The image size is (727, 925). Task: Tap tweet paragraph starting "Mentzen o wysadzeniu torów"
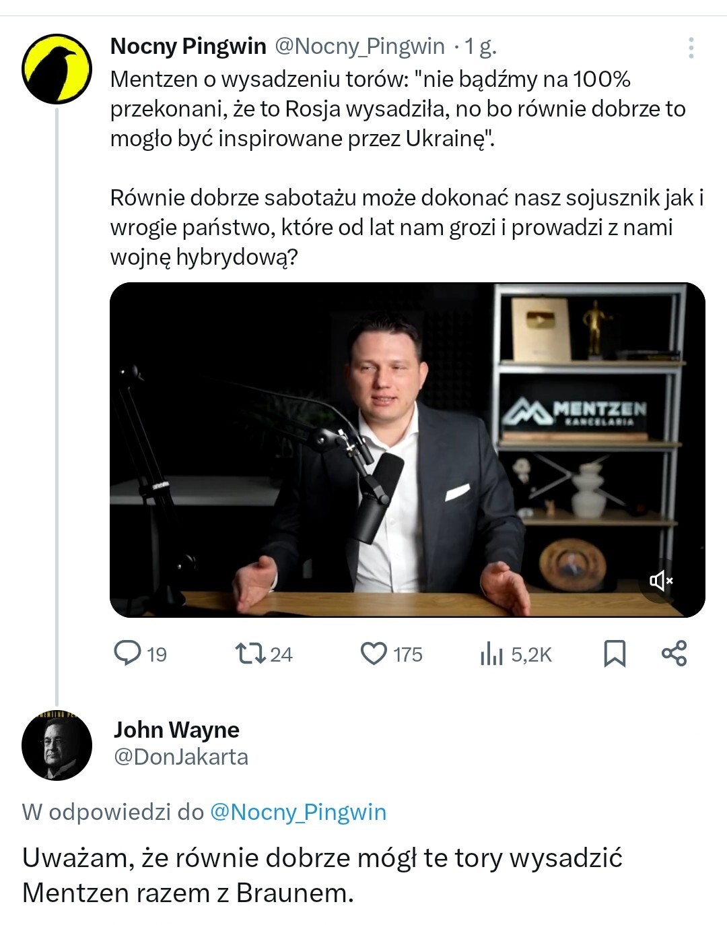[397, 108]
